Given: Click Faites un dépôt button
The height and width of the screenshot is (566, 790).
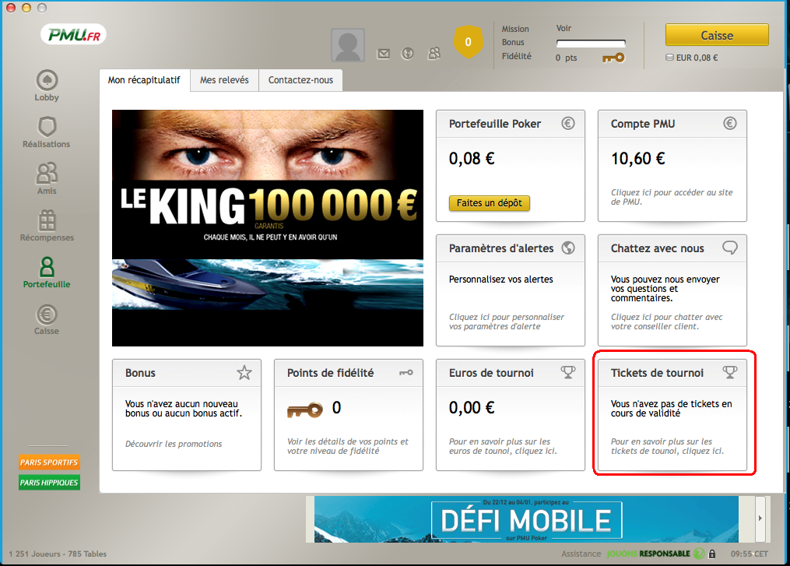Looking at the screenshot, I should pyautogui.click(x=490, y=203).
